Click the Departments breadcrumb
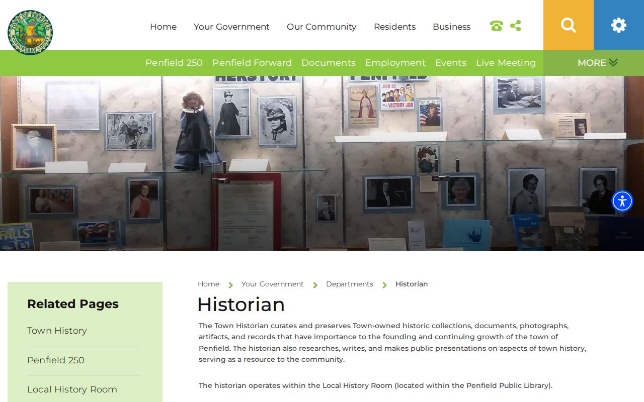The height and width of the screenshot is (402, 644). (x=350, y=284)
